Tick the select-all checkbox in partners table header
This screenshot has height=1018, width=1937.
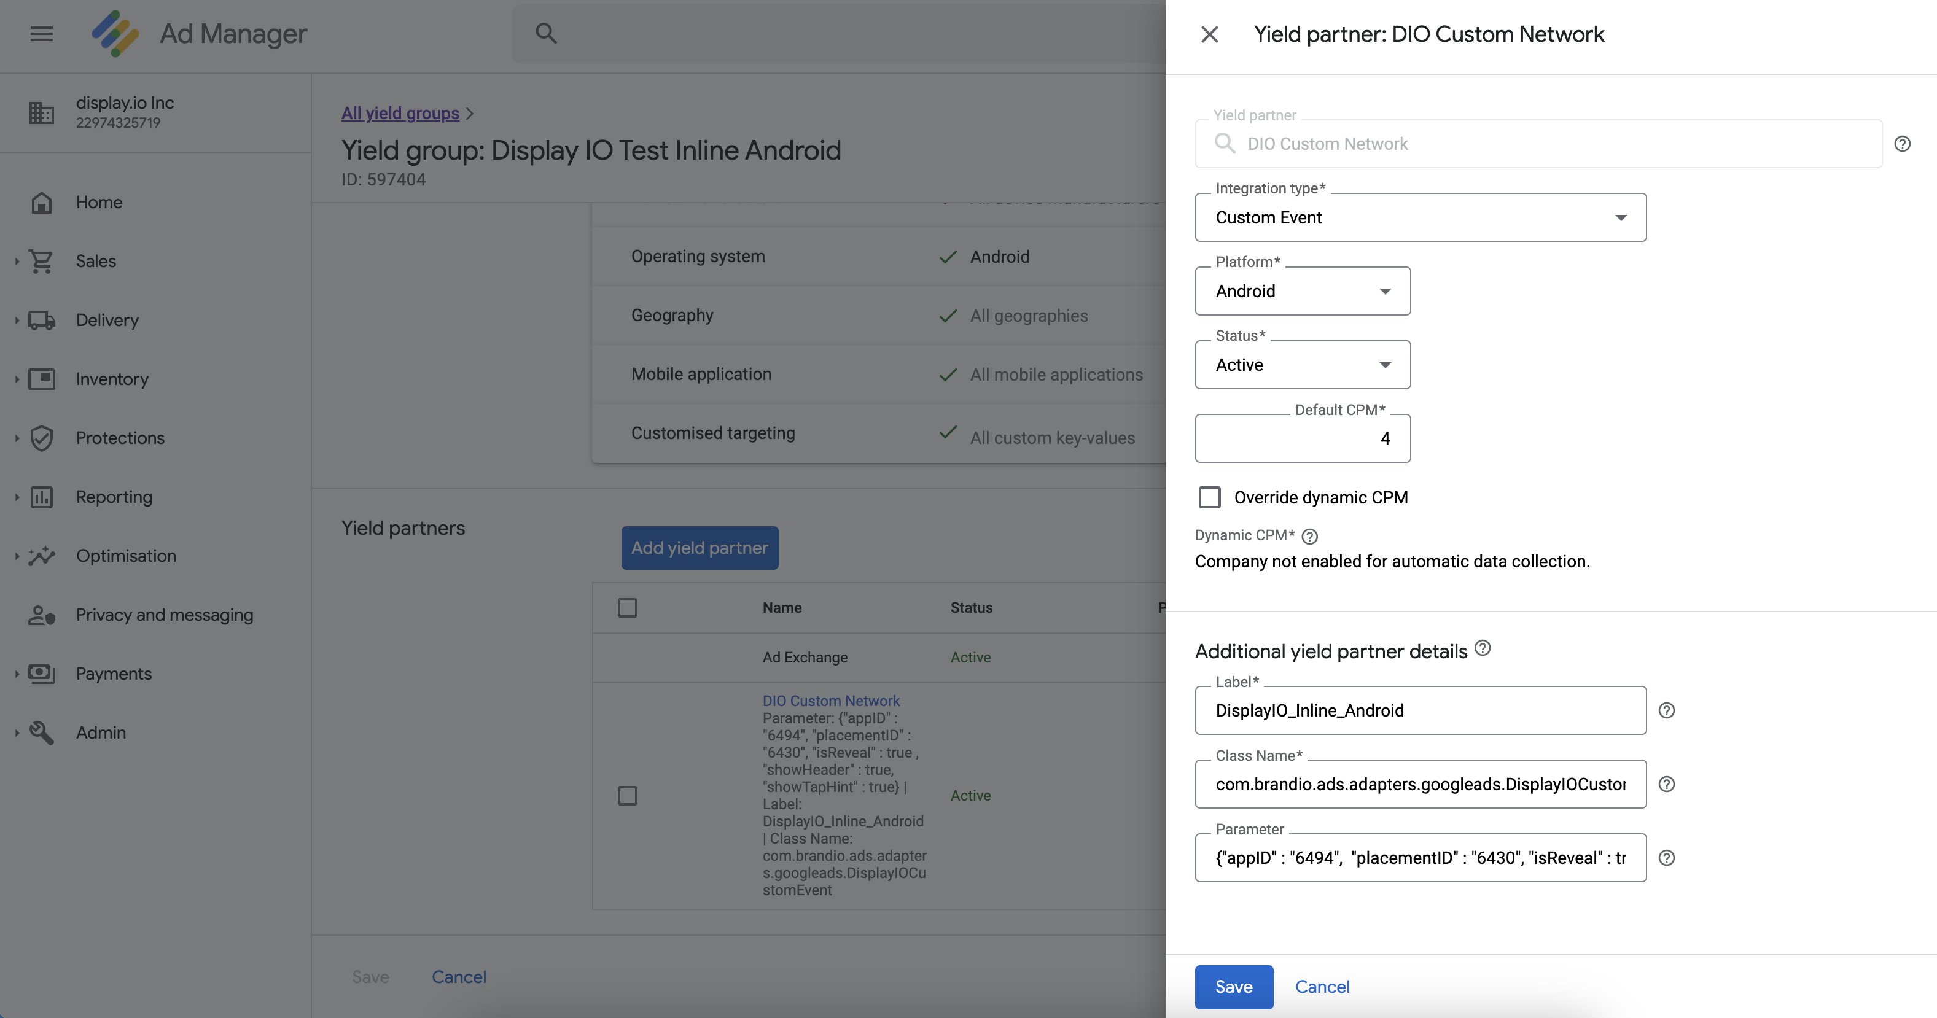click(x=627, y=607)
